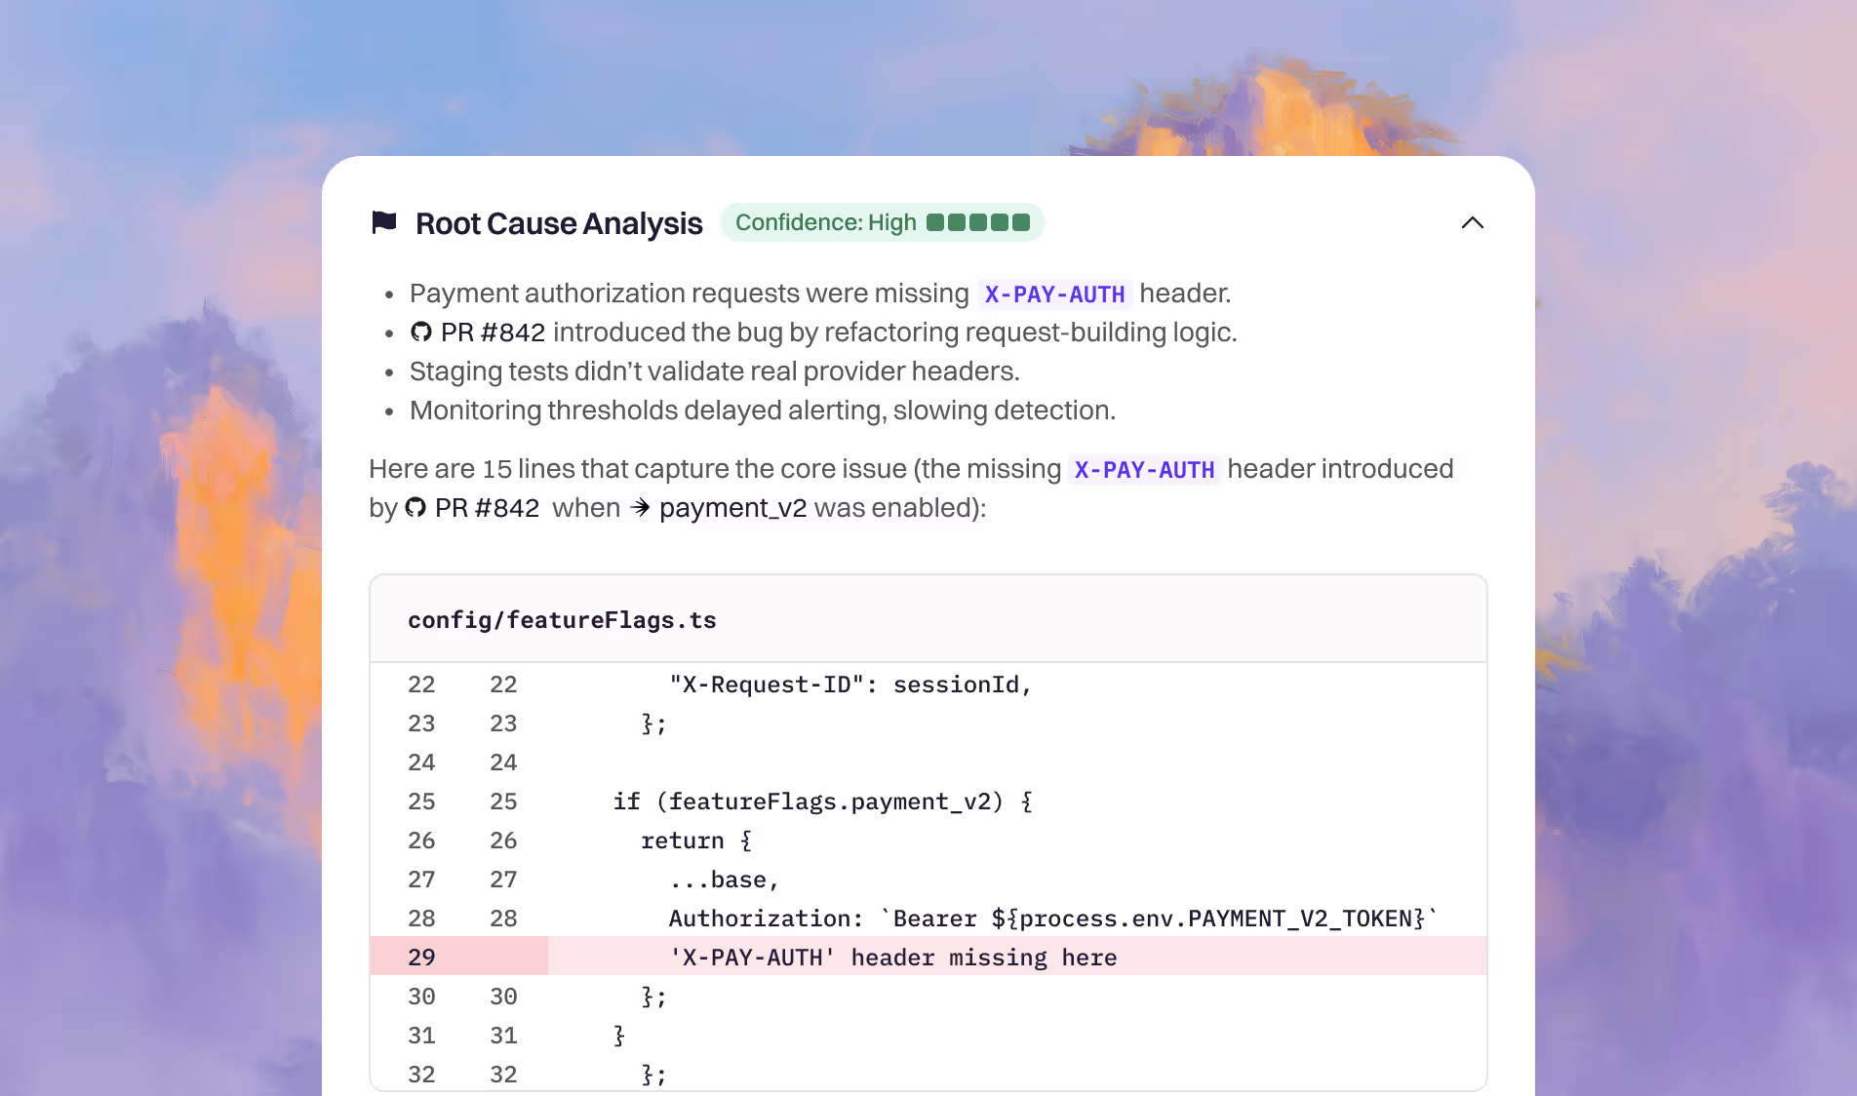Click the last filled confidence square
The width and height of the screenshot is (1857, 1096).
tap(1020, 222)
